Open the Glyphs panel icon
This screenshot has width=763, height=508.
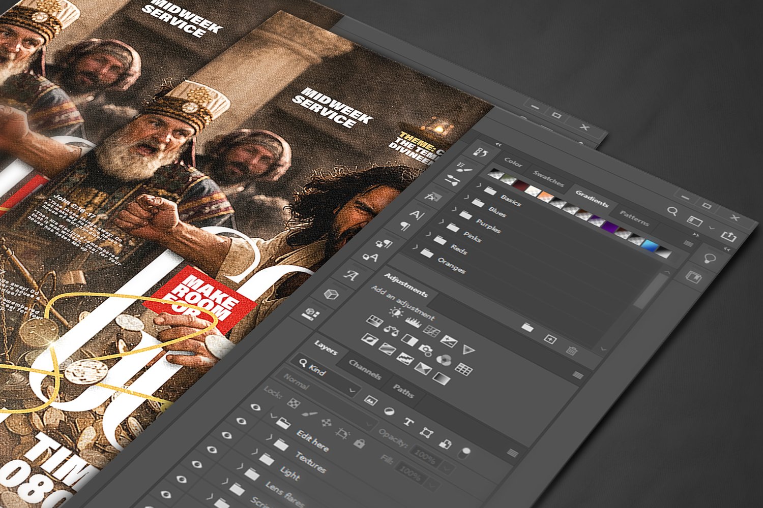[x=350, y=275]
